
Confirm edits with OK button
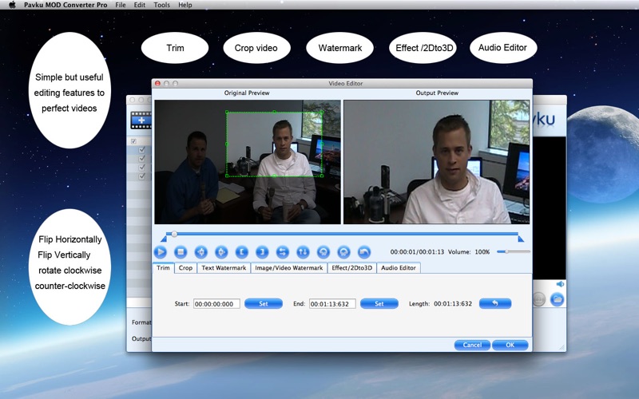(x=510, y=345)
